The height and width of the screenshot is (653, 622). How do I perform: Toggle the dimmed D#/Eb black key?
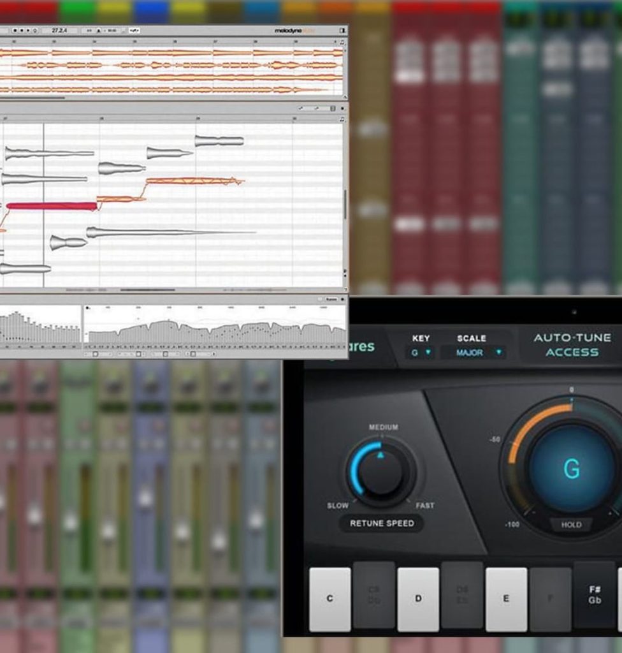tap(462, 595)
